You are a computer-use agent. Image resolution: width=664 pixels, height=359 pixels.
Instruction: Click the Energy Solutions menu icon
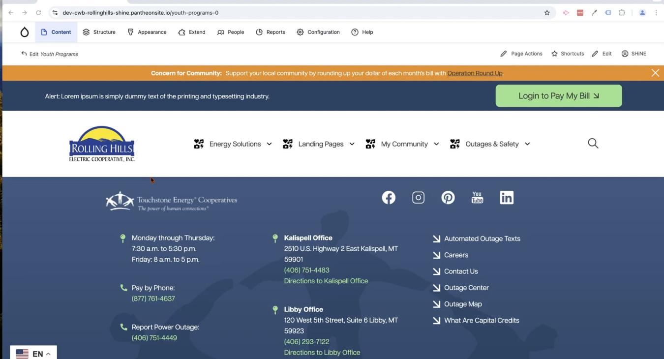click(199, 144)
